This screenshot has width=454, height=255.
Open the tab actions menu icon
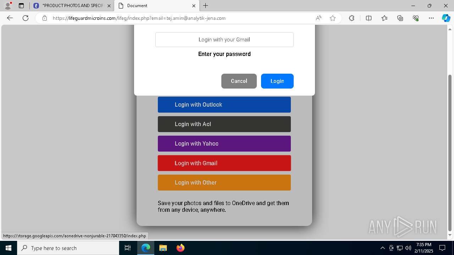click(x=21, y=6)
